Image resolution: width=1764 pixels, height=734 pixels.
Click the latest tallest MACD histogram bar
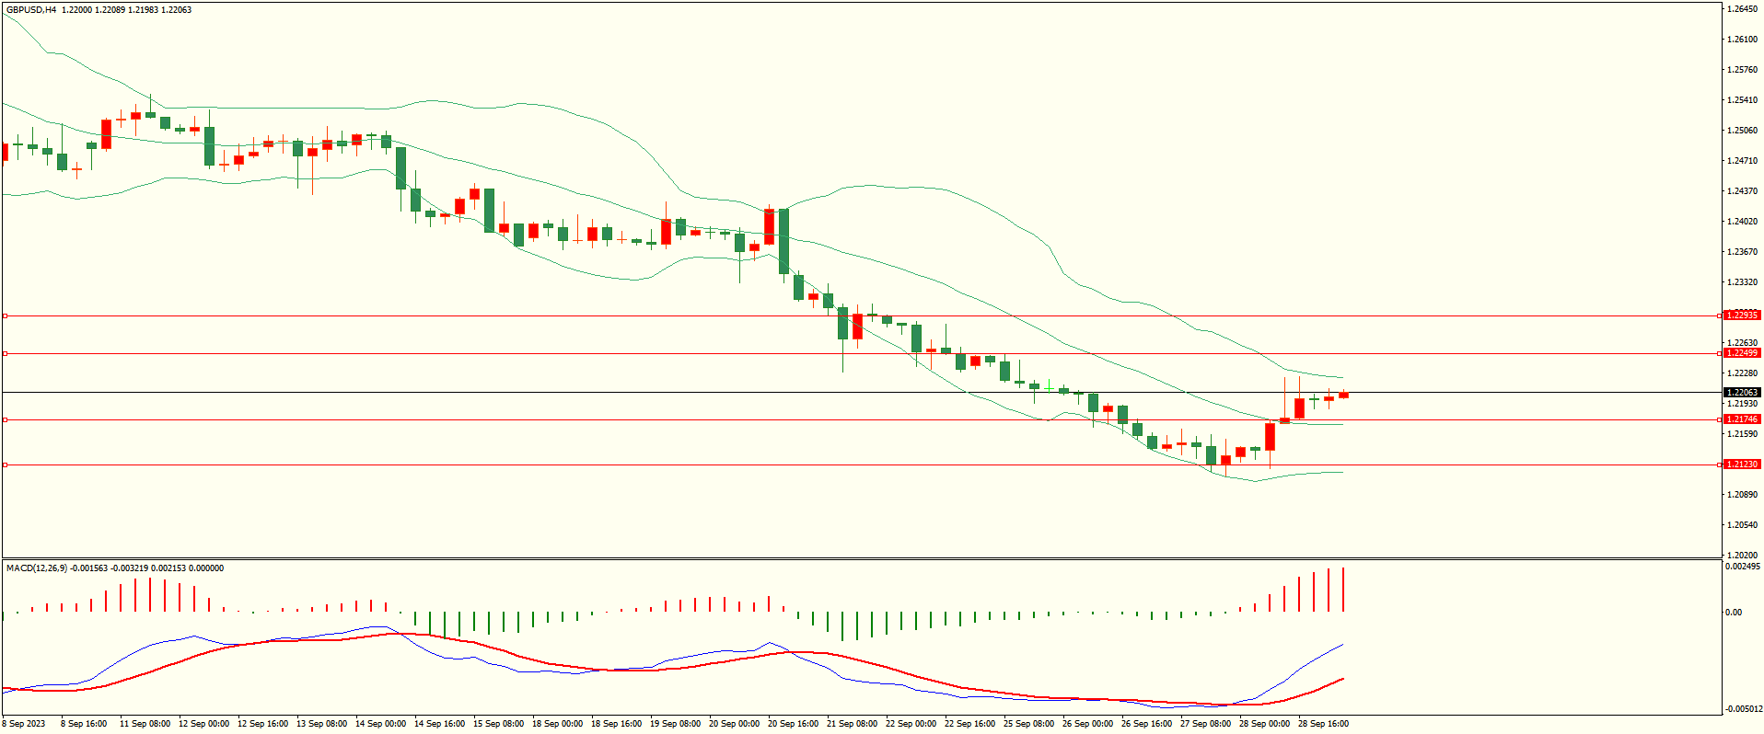coord(1343,590)
